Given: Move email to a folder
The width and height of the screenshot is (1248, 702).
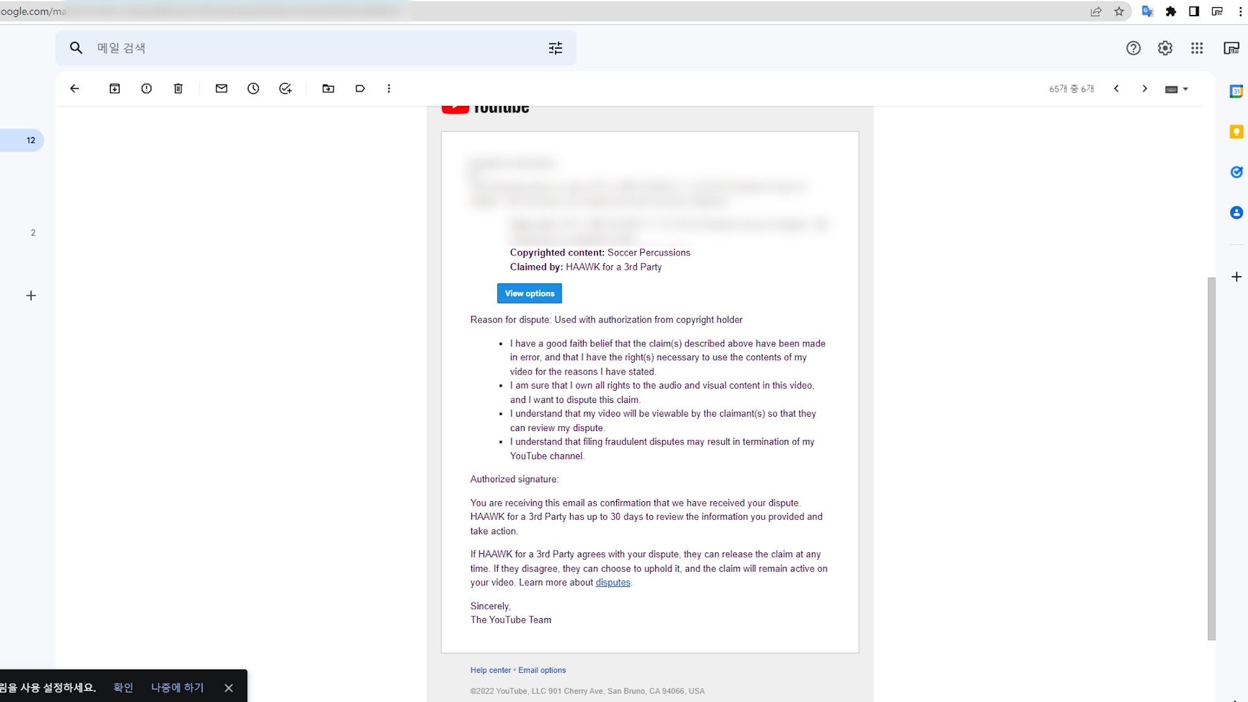Looking at the screenshot, I should pyautogui.click(x=328, y=88).
